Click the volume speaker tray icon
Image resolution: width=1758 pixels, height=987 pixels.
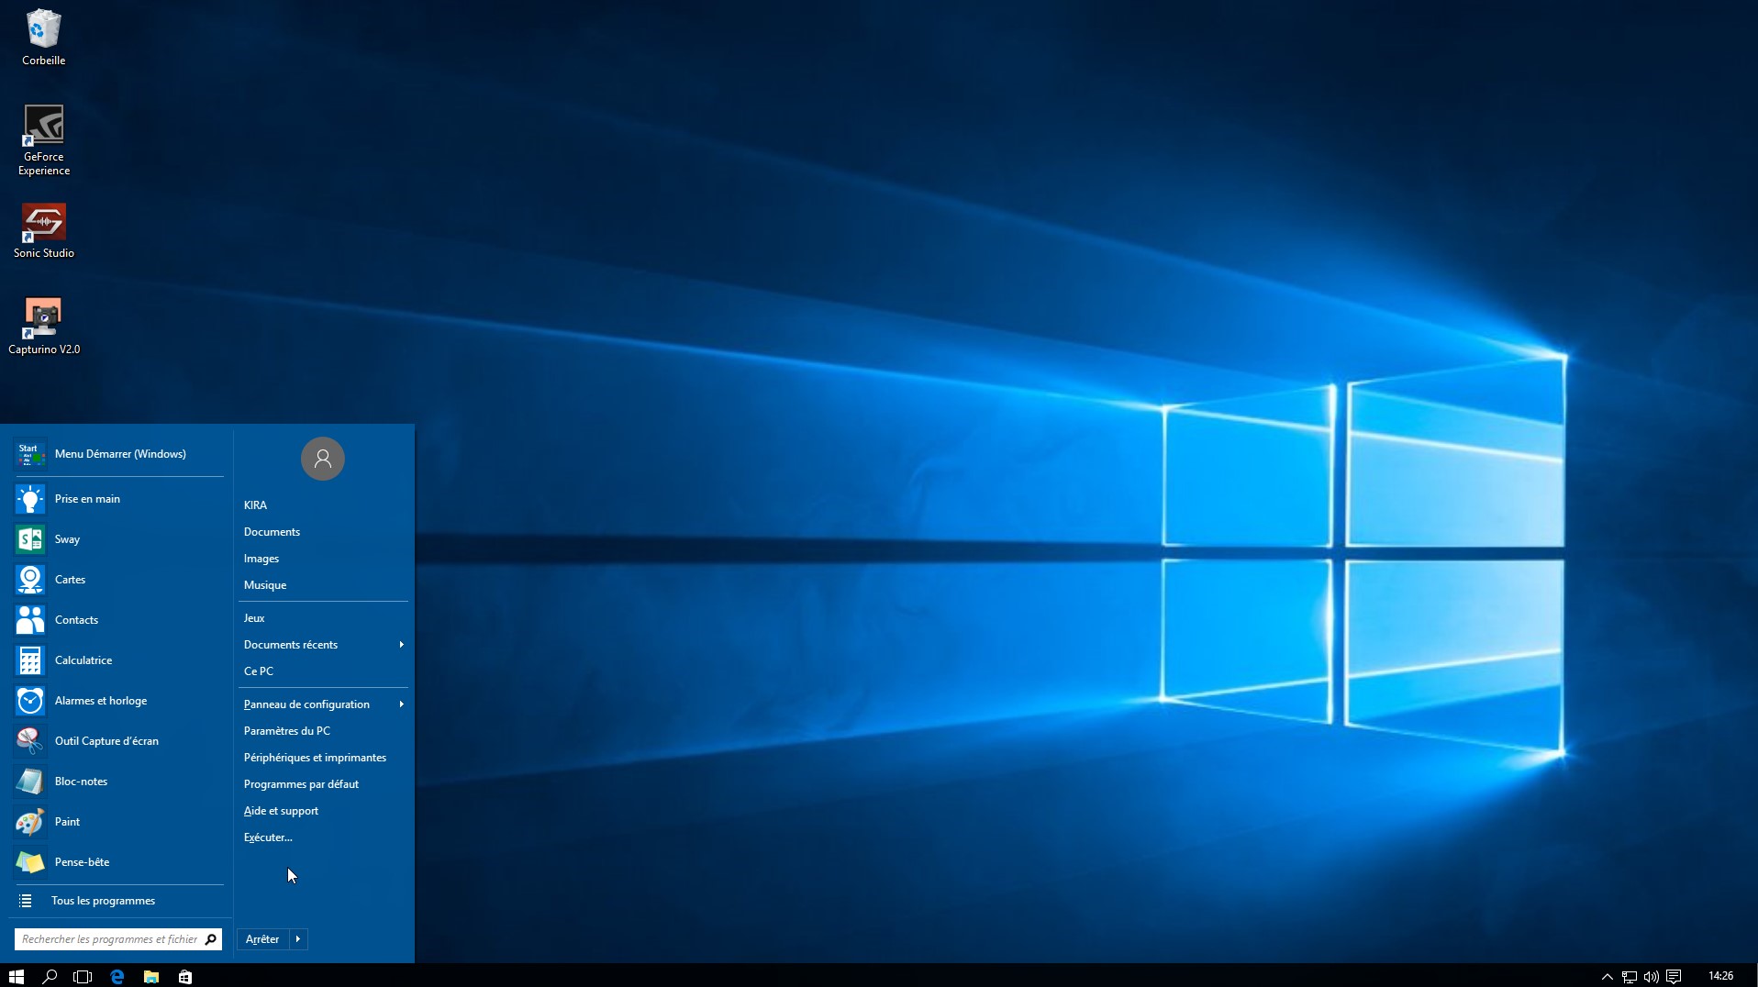pos(1652,976)
